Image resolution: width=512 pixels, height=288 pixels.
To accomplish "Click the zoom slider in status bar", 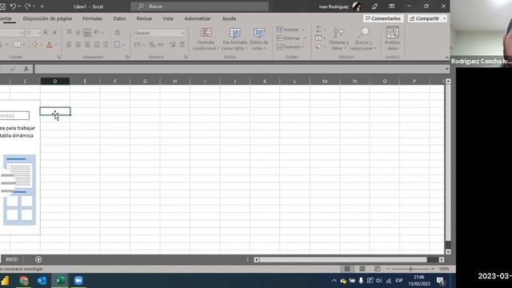I will (x=410, y=269).
